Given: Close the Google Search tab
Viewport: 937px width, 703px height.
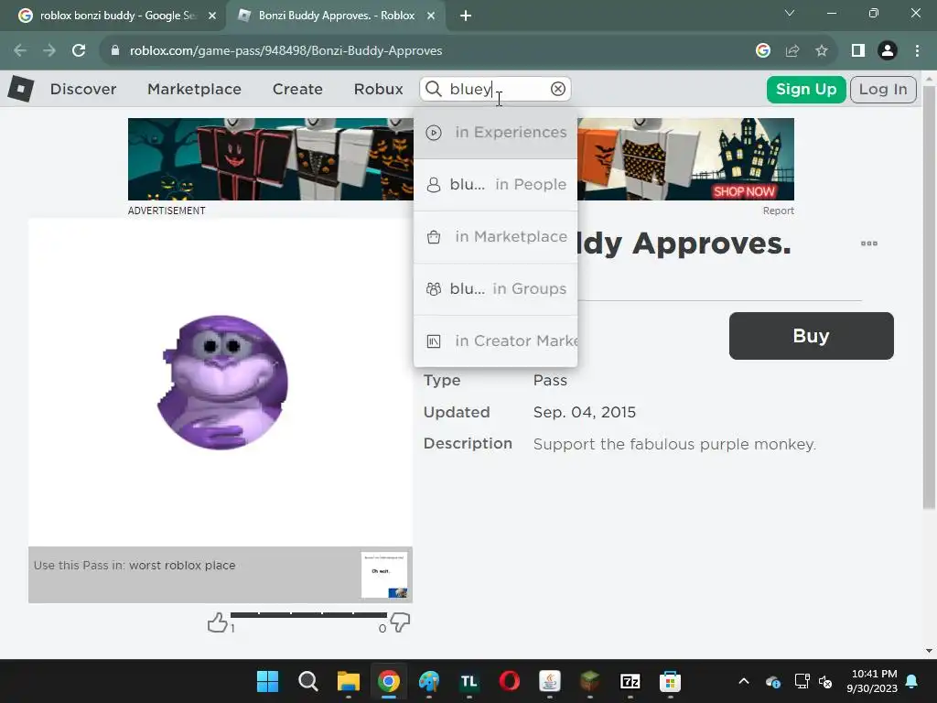Looking at the screenshot, I should (x=212, y=16).
